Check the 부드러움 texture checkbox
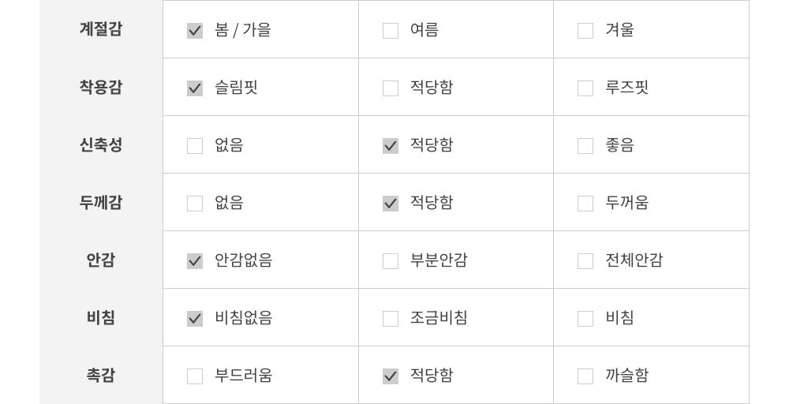 pos(195,376)
